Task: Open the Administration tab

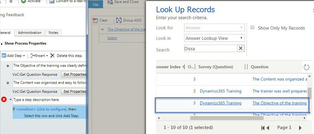Action: pyautogui.click(x=30, y=32)
